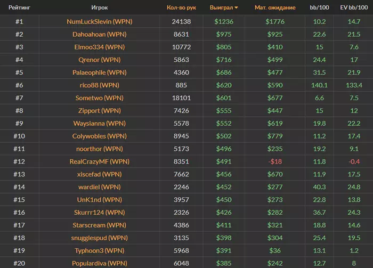The width and height of the screenshot is (373, 268).
Task: Sort table by Мат. ожидание header
Action: [x=275, y=7]
